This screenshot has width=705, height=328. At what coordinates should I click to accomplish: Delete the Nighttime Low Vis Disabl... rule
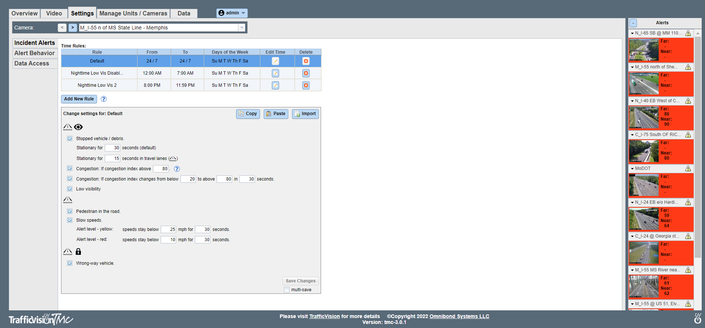click(306, 73)
